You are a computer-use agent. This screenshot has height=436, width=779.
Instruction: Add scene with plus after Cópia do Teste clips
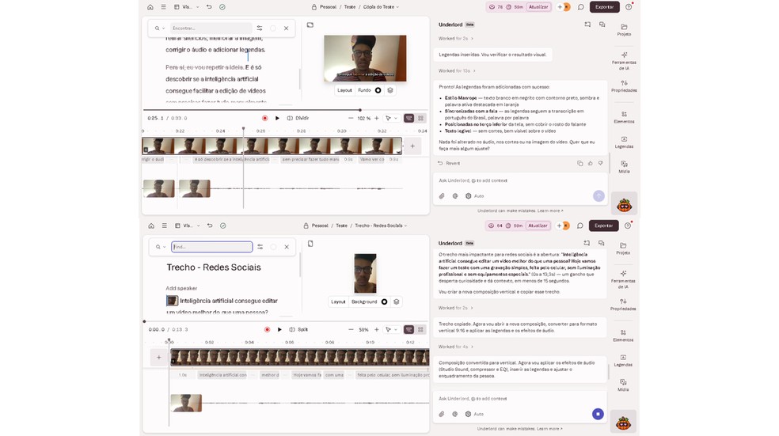pyautogui.click(x=412, y=146)
